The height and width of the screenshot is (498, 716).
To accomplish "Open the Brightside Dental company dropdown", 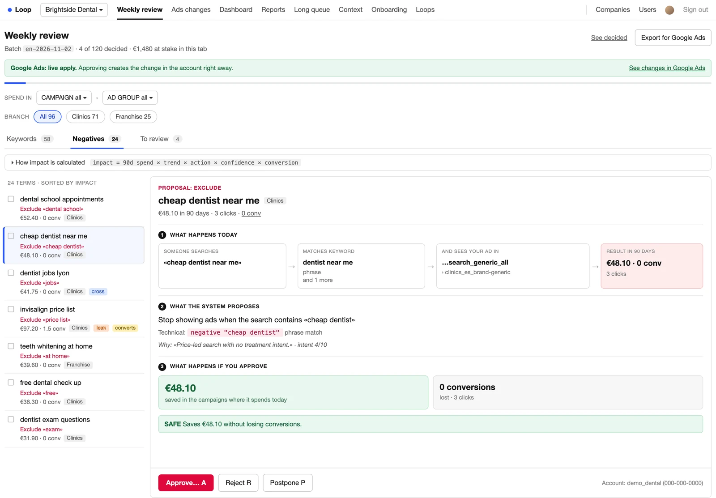I will [x=74, y=9].
